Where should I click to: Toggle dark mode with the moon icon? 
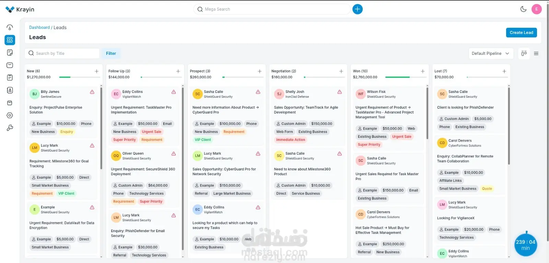point(524,9)
